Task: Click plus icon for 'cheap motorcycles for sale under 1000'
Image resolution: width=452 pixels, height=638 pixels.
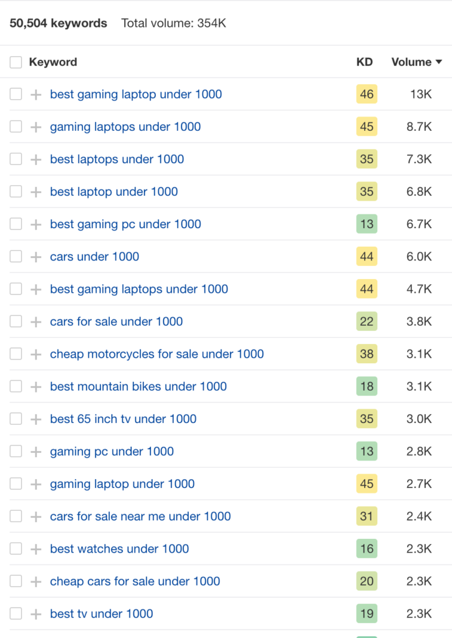Action: (x=36, y=354)
